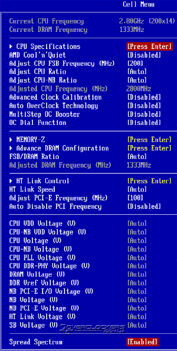Toggle Advanced Clock Calibration Disabled value
The height and width of the screenshot is (351, 177).
[x=144, y=97]
